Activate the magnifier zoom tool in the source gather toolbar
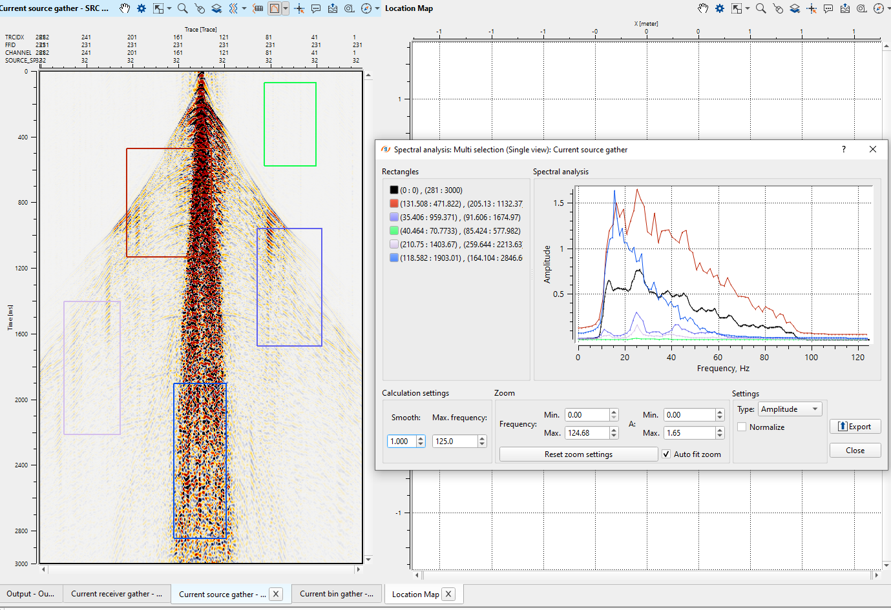 (183, 8)
